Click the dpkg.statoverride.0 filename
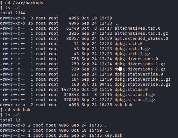 [x=139, y=74]
